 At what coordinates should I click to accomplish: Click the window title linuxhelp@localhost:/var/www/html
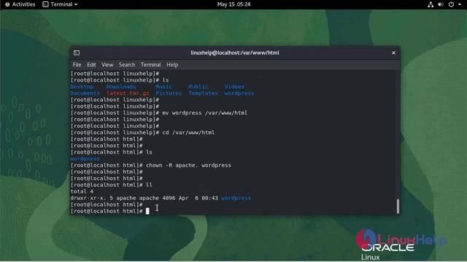(x=235, y=52)
